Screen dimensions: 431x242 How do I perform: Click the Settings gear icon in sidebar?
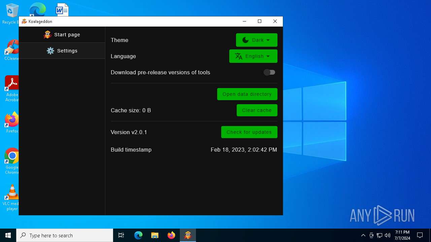tap(51, 51)
